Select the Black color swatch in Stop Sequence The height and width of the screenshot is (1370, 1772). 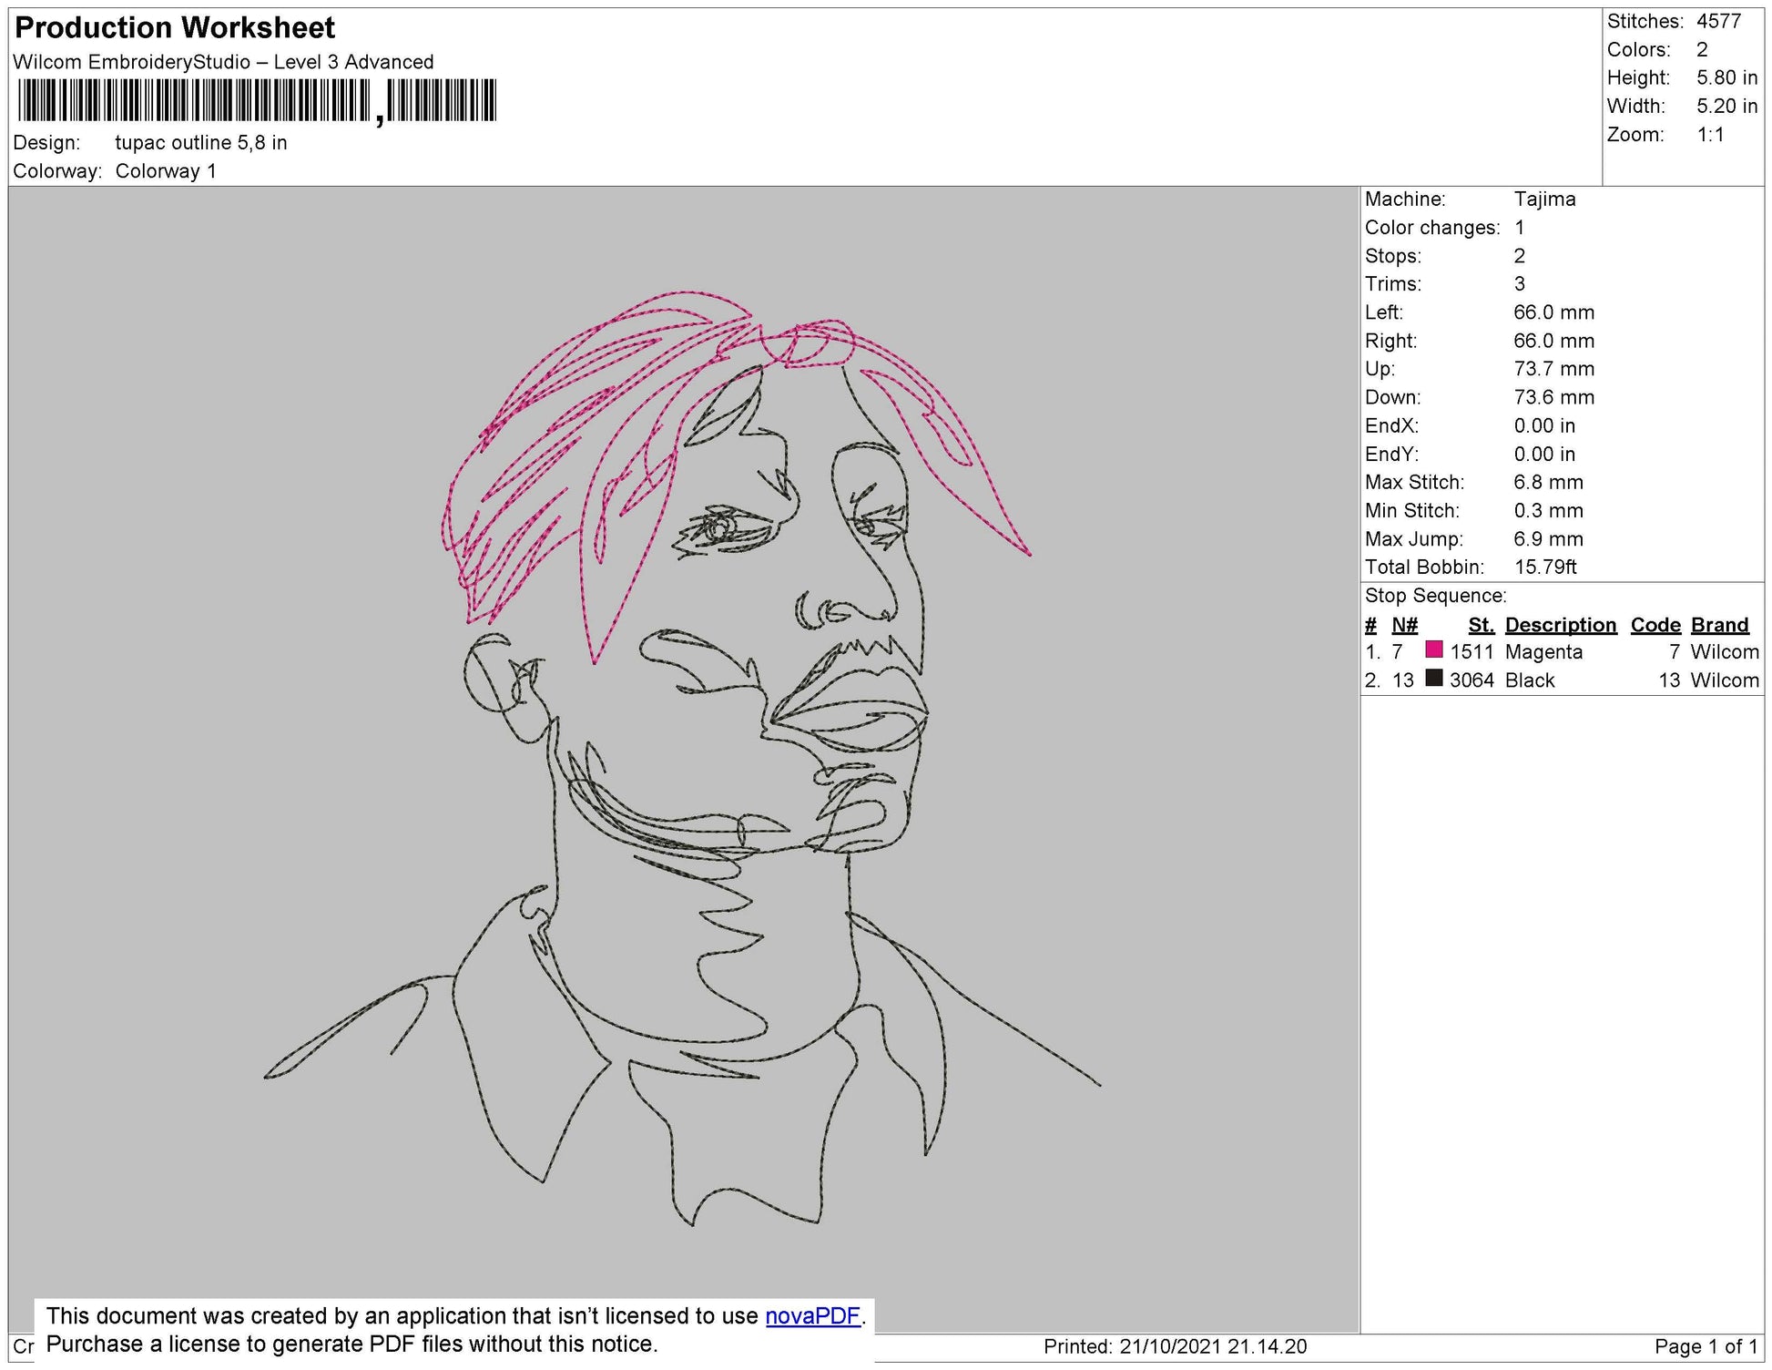(x=1436, y=680)
